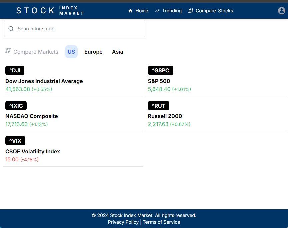Click the ^VIX ticker badge
The width and height of the screenshot is (288, 228).
15,141
